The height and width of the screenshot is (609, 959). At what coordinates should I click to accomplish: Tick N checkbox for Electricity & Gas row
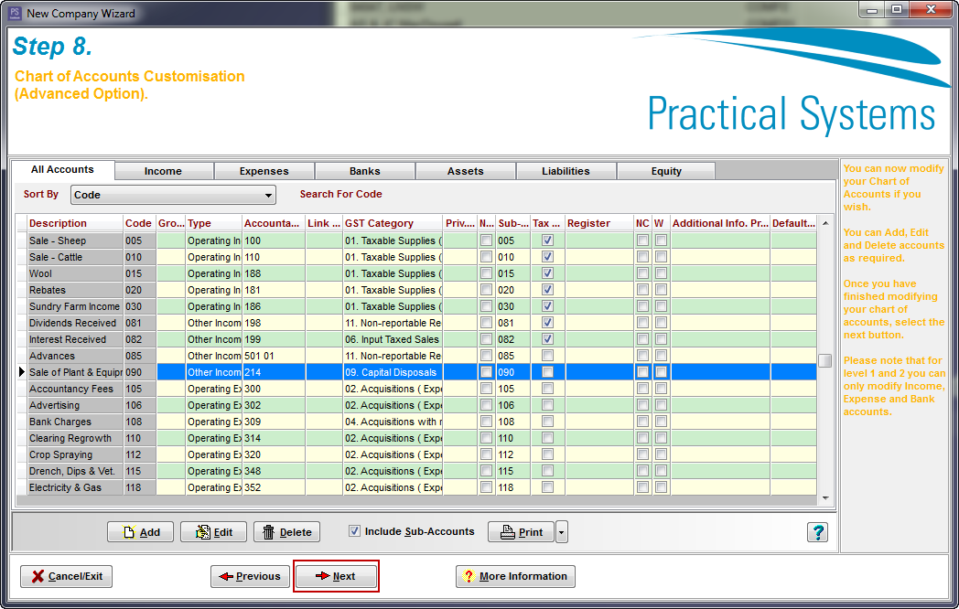pyautogui.click(x=486, y=488)
